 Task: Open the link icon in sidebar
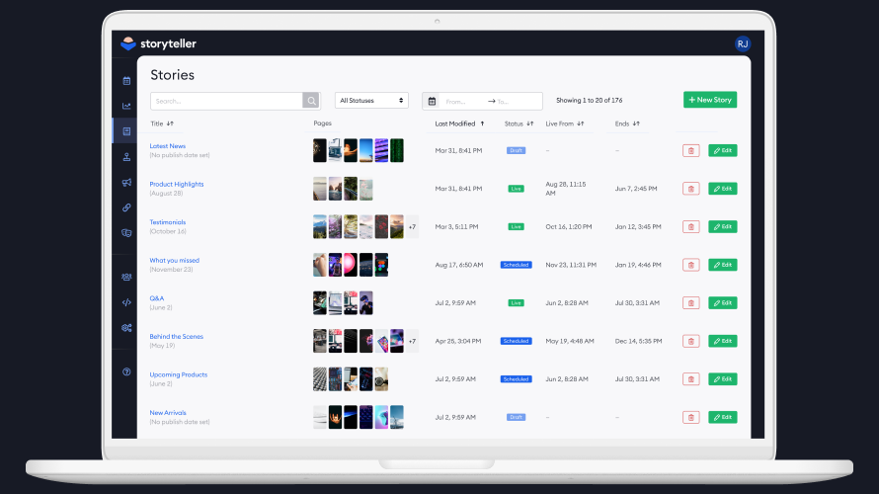tap(126, 207)
